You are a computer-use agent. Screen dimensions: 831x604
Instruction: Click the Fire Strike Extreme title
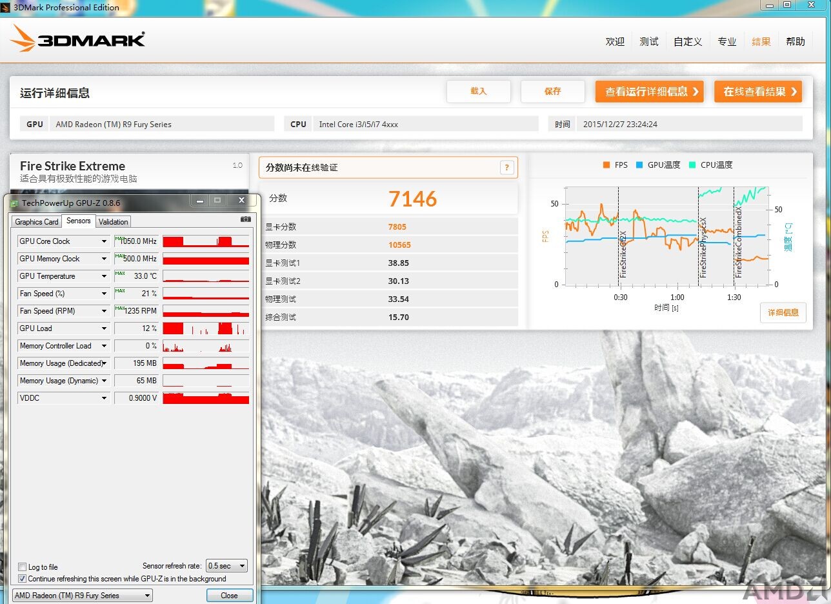pos(72,166)
